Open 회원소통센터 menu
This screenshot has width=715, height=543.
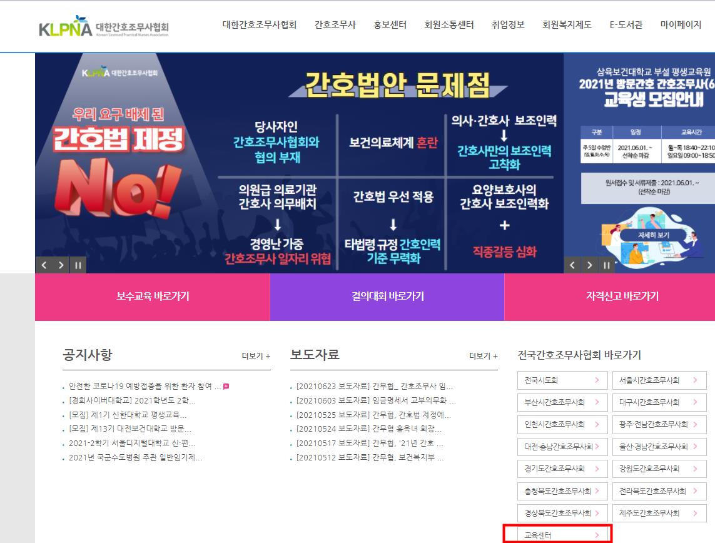pos(449,24)
